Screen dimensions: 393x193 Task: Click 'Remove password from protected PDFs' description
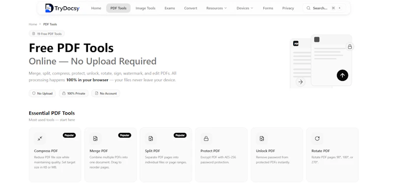tap(273, 160)
